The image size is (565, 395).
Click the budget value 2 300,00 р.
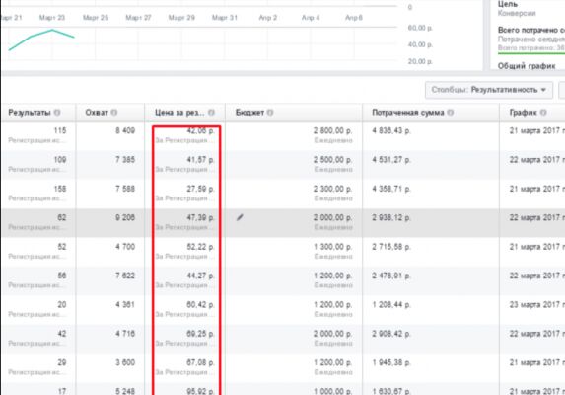(332, 189)
